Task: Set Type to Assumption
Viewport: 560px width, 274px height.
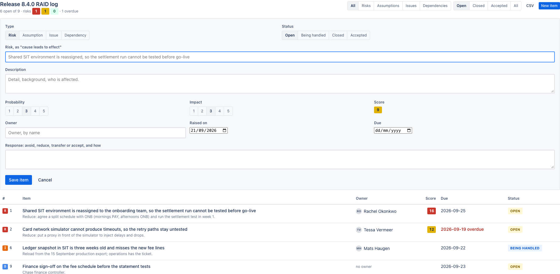Action: click(x=33, y=35)
